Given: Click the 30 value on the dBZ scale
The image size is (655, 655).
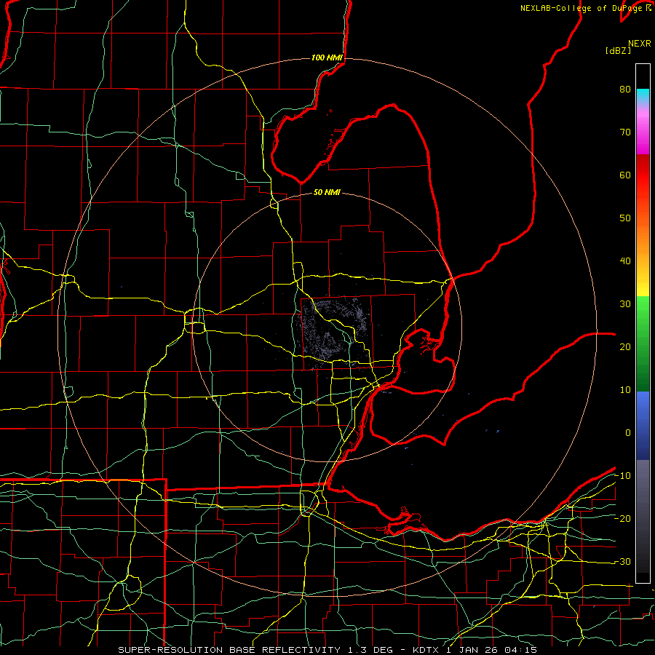Looking at the screenshot, I should (x=625, y=304).
